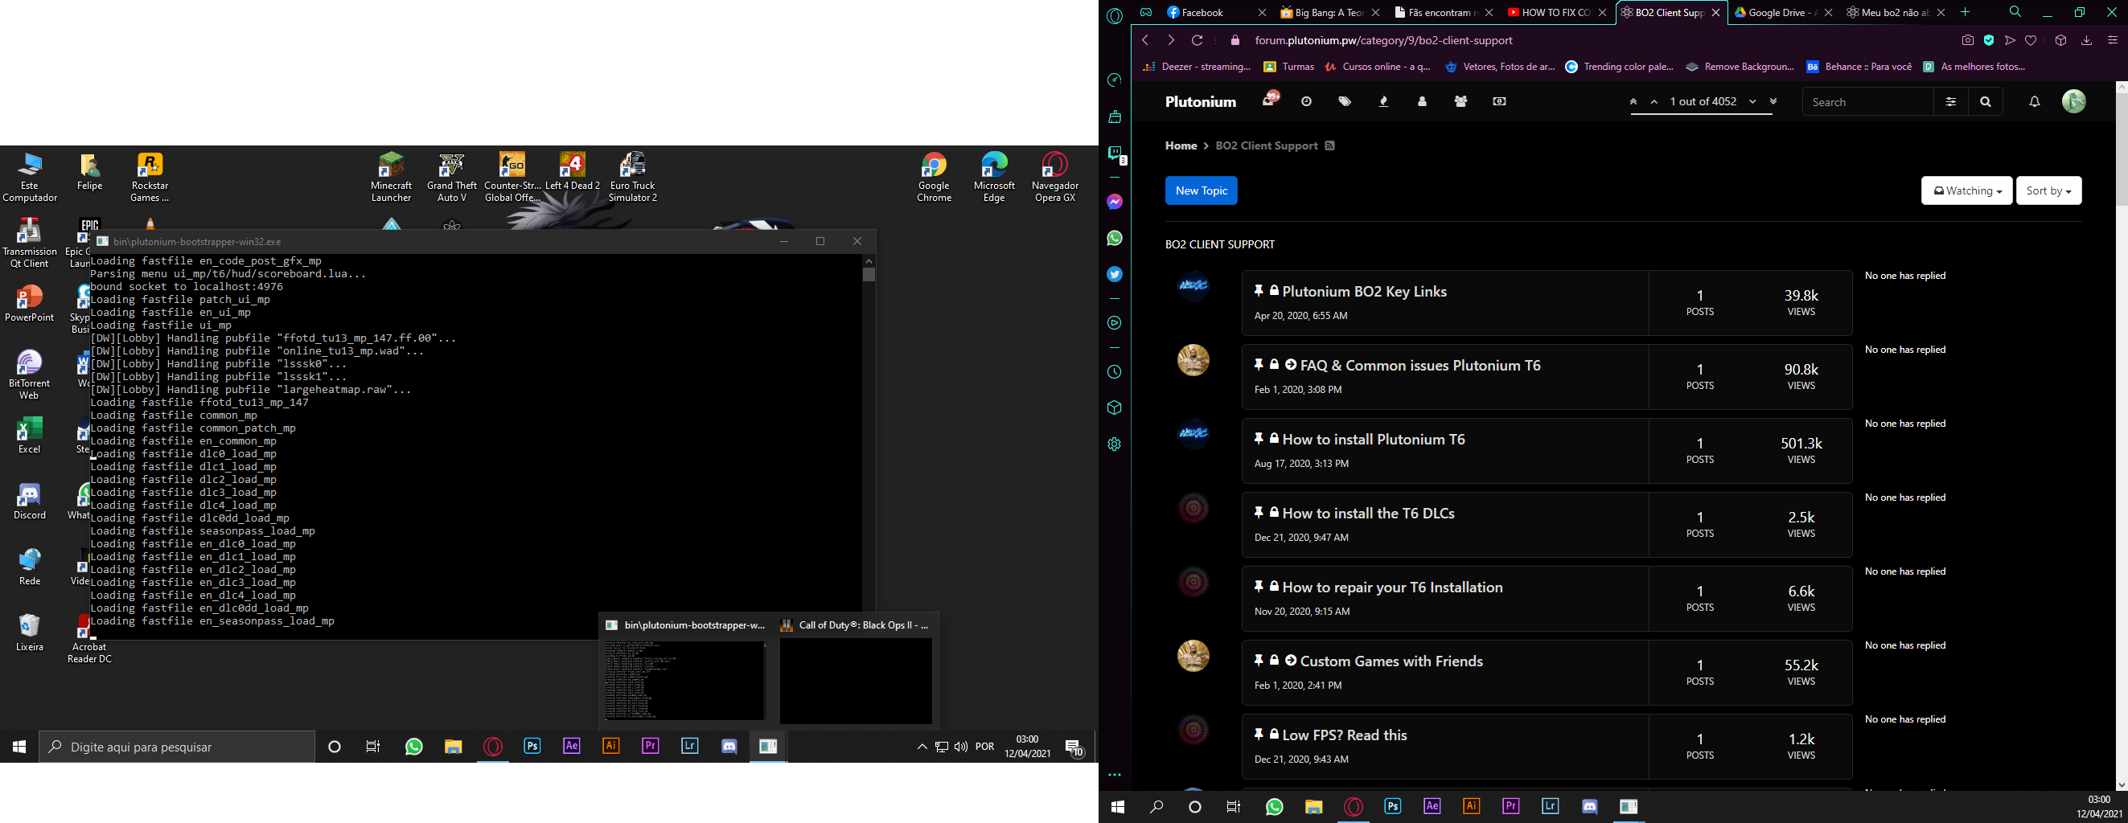This screenshot has height=823, width=2128.
Task: Open Messenger in the Opera GX sidebar
Action: [1115, 202]
